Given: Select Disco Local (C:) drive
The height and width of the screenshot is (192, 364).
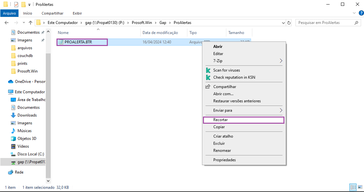Looking at the screenshot, I should 31,154.
